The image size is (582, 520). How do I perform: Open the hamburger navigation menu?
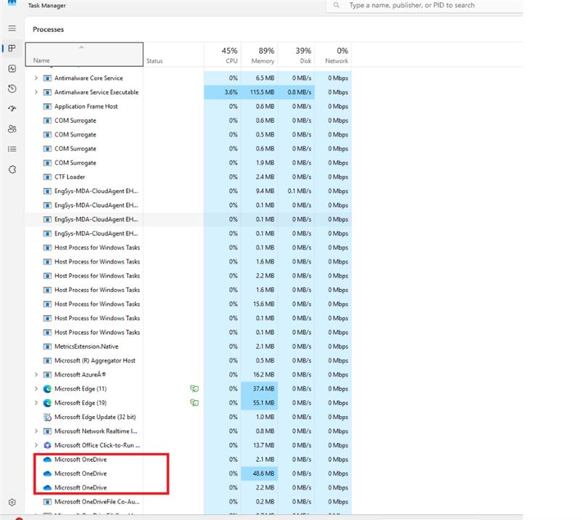[12, 28]
